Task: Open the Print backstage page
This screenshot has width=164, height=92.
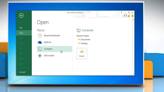Action: (x=21, y=48)
